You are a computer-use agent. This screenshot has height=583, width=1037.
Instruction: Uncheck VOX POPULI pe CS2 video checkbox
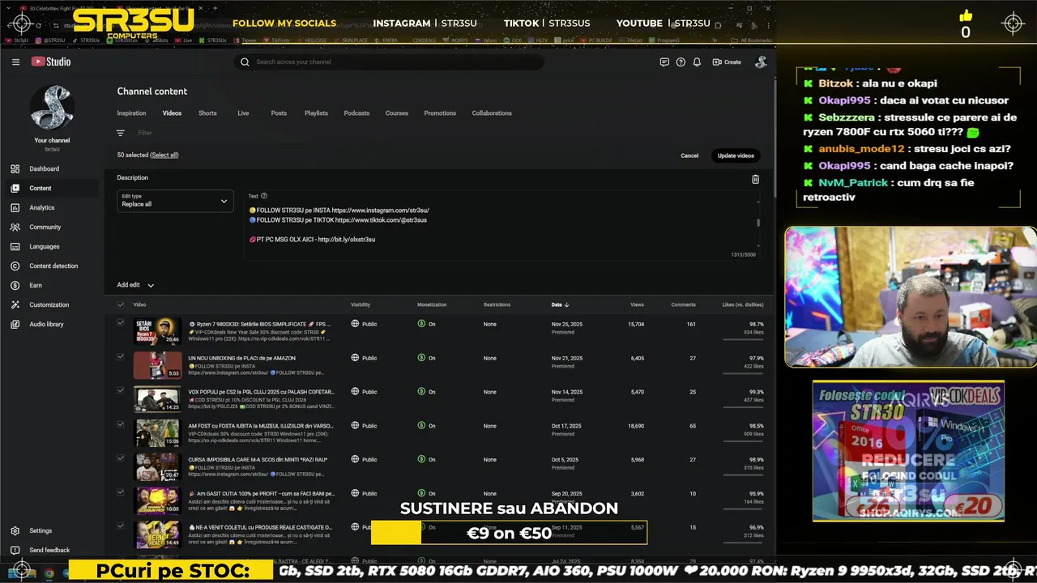coord(121,390)
